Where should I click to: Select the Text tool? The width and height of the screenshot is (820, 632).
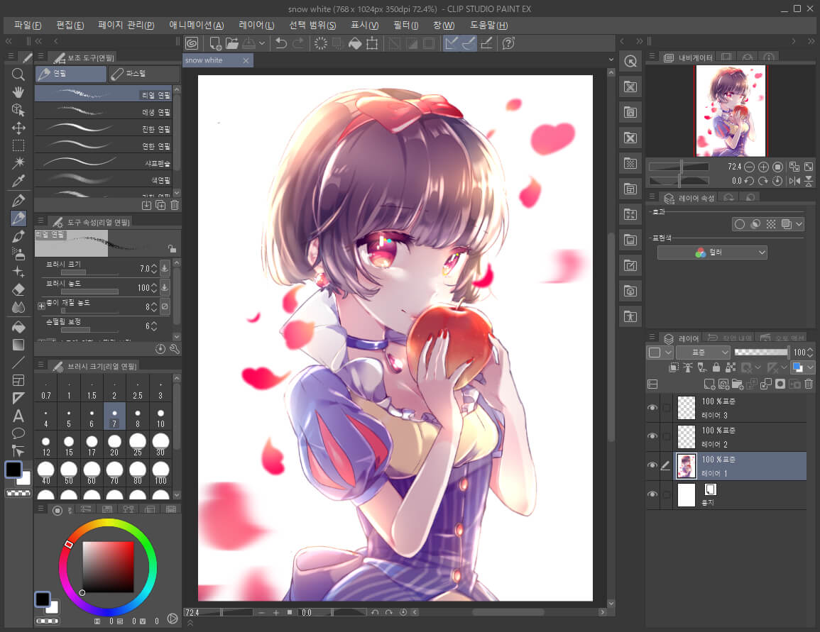tap(18, 416)
